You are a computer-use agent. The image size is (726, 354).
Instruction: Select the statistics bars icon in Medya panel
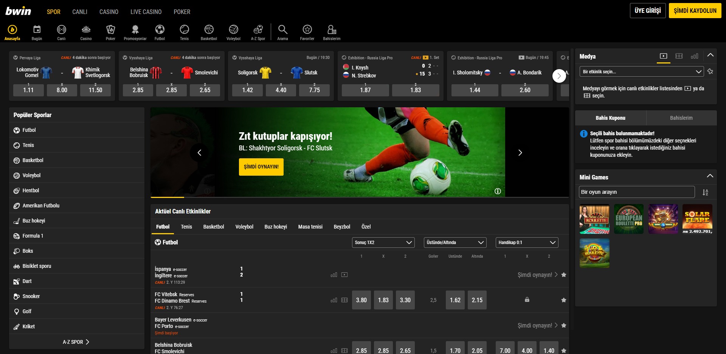pos(695,56)
